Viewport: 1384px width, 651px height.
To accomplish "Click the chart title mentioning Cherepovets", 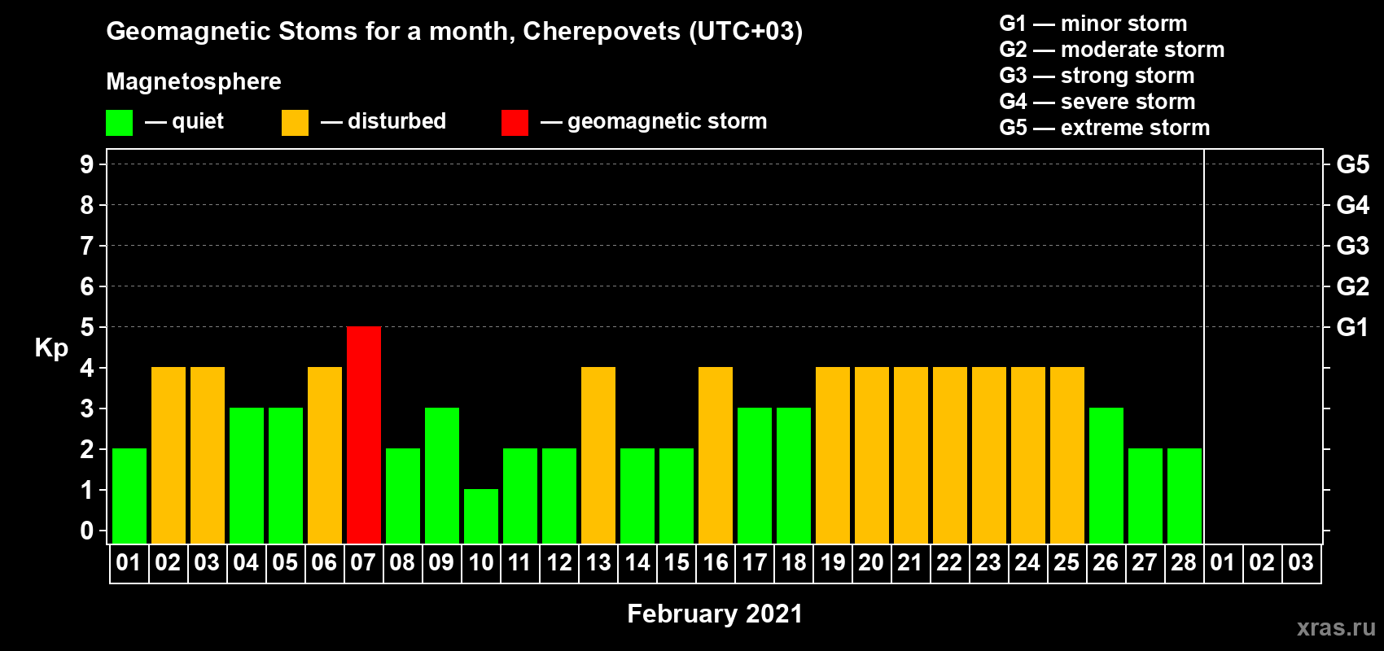I will tap(454, 31).
